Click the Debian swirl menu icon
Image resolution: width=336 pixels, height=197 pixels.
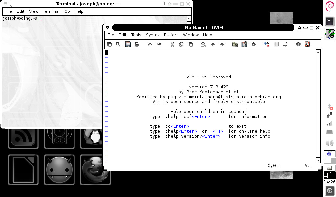tap(329, 7)
